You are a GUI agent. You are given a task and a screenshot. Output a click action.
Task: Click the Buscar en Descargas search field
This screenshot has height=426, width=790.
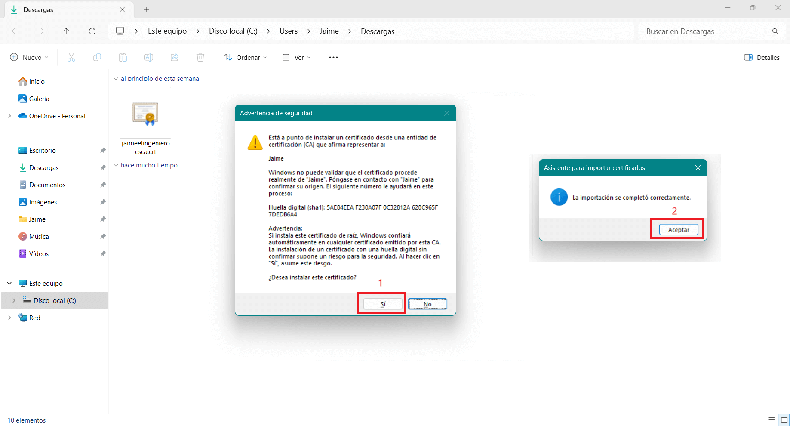pos(705,31)
